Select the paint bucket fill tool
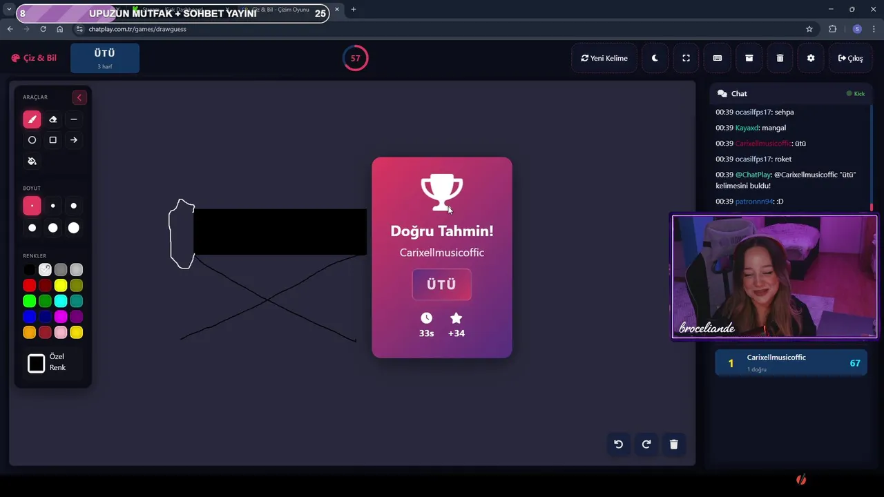Viewport: 884px width, 497px height. (32, 161)
